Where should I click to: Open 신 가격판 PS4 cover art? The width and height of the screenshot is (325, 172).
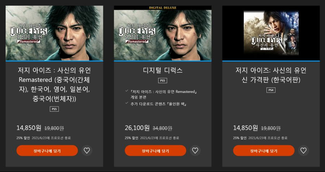(271, 33)
